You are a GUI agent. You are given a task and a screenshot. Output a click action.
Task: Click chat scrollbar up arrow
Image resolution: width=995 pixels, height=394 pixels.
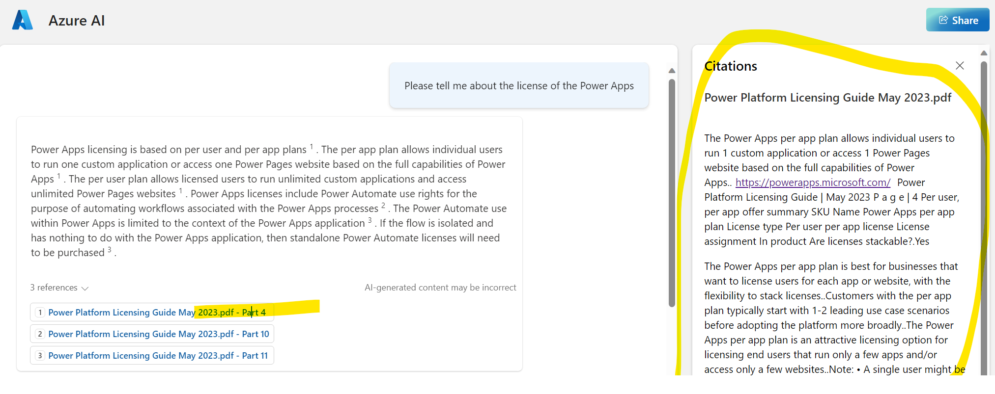pyautogui.click(x=672, y=71)
